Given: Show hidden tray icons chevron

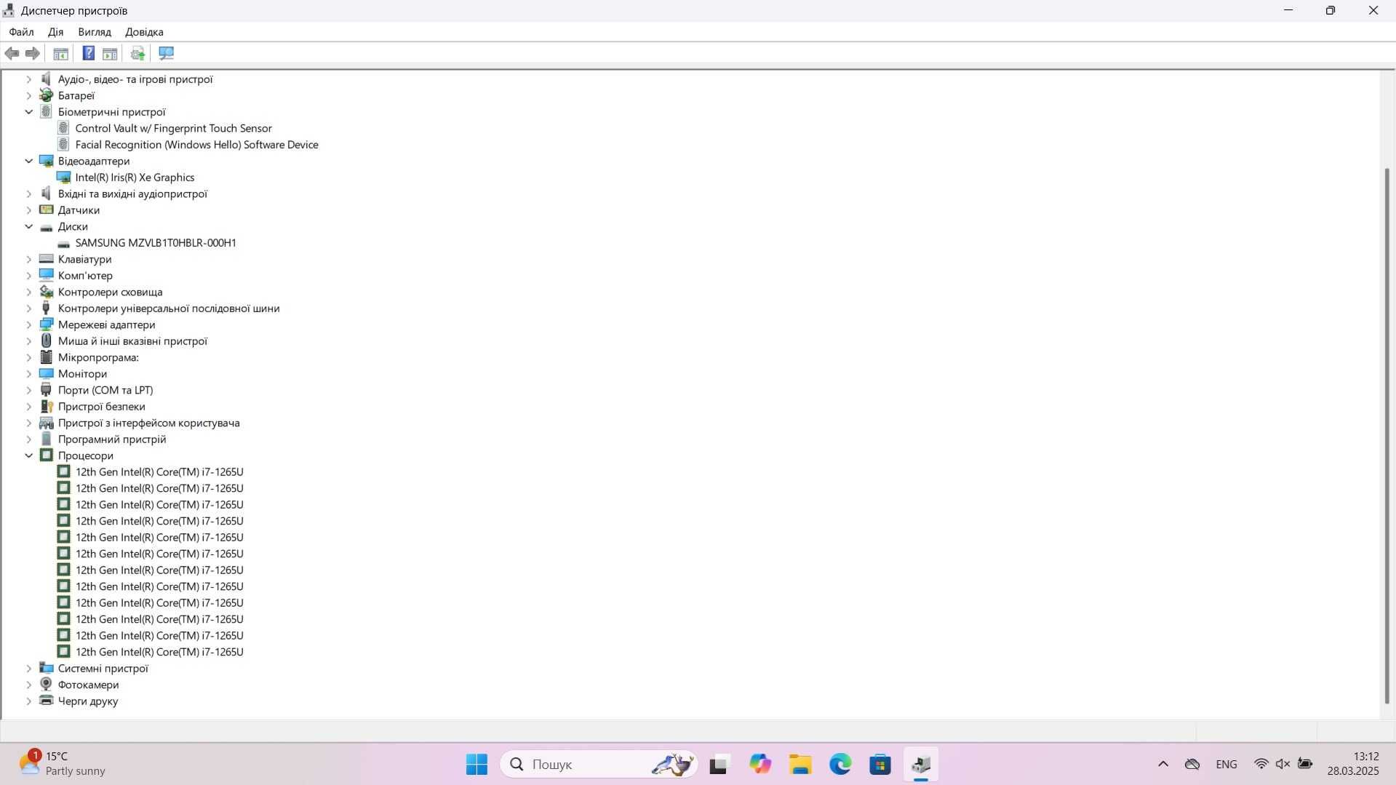Looking at the screenshot, I should click(1163, 764).
